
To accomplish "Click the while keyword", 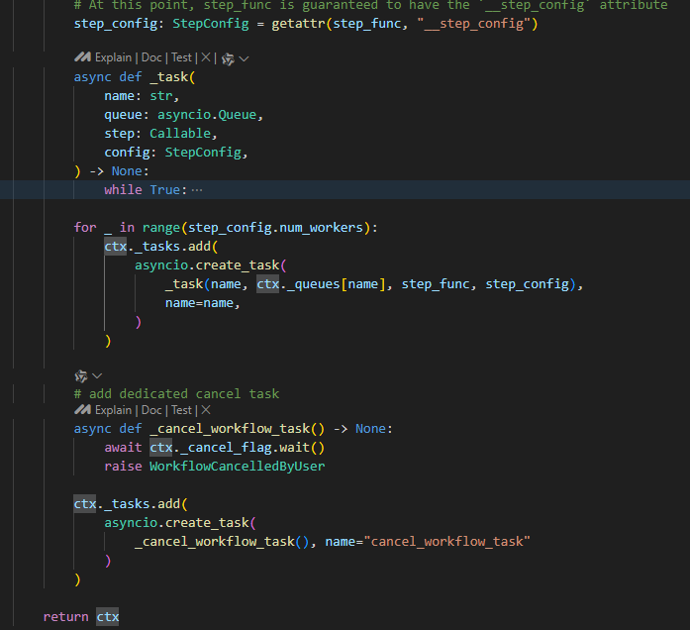I will tap(123, 190).
